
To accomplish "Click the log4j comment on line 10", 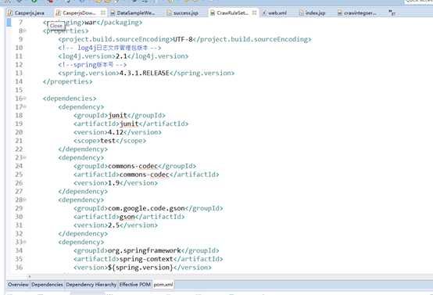I will pos(109,48).
